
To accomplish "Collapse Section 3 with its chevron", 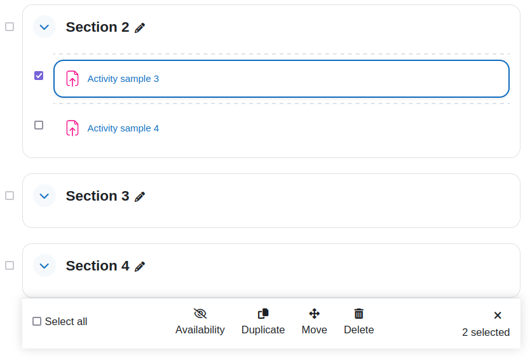I will click(x=44, y=196).
